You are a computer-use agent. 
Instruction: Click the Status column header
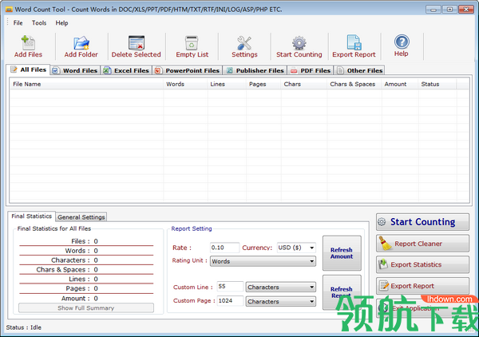437,84
